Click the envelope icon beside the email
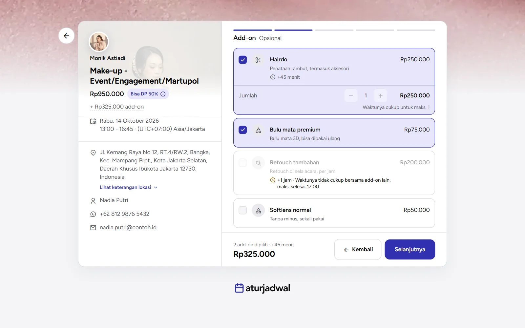Viewport: 525px width, 328px height. 93,228
